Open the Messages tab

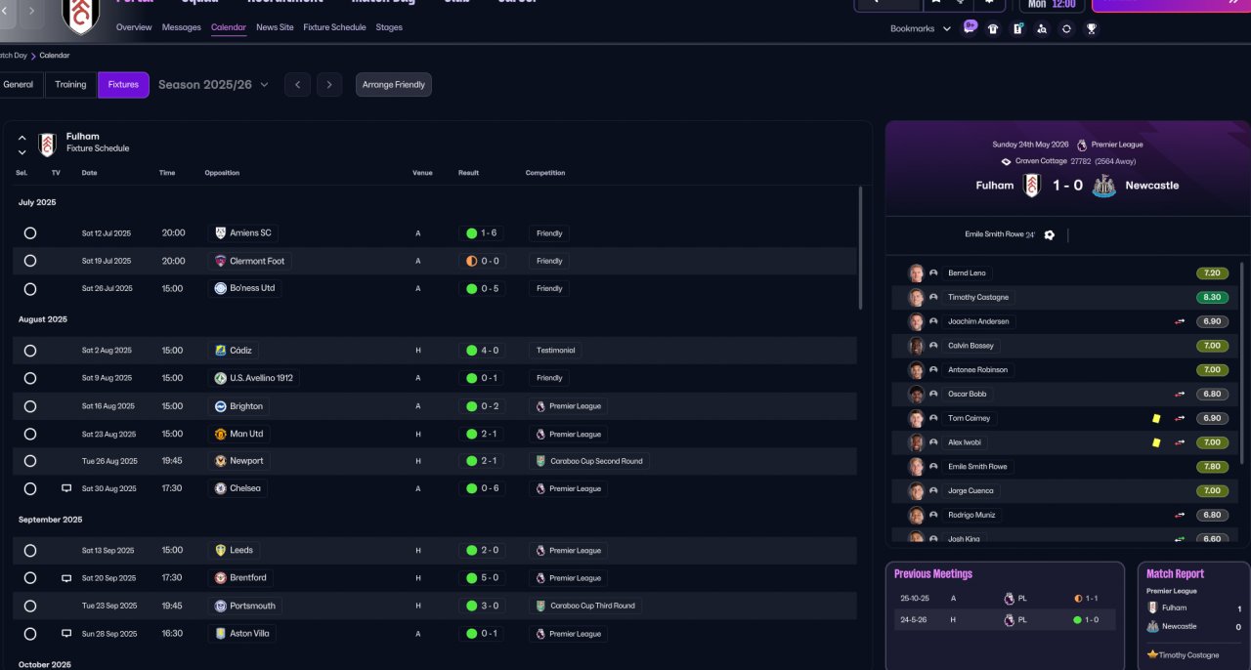click(182, 27)
